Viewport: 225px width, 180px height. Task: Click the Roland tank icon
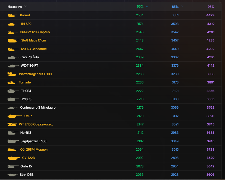tap(12, 15)
